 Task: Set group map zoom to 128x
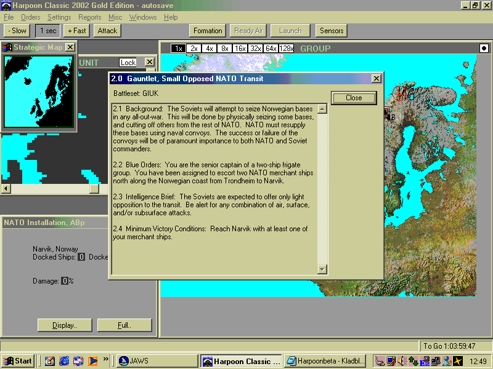click(286, 49)
